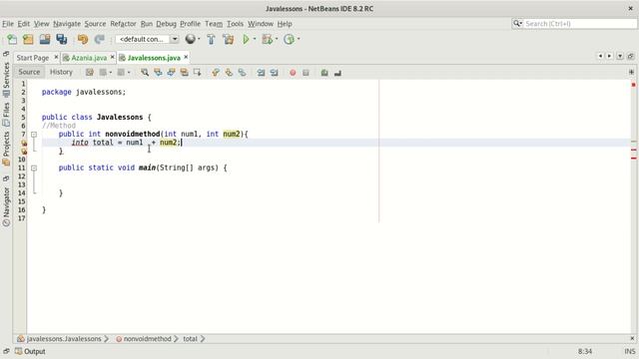Click the Uncomment icon in the editor toolbar
Viewport: 639px width, 359px height.
(x=324, y=73)
